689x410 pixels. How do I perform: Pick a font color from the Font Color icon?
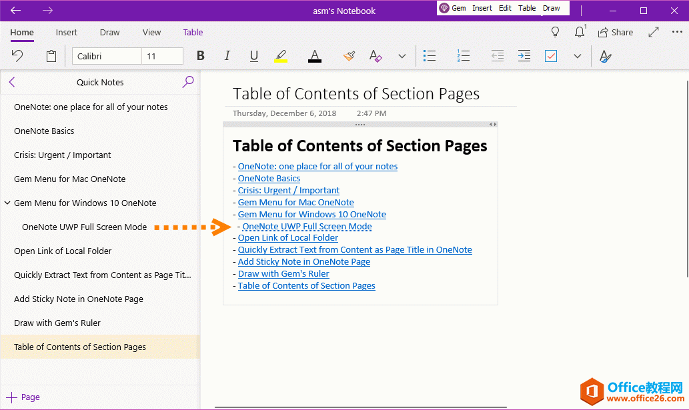click(x=314, y=56)
